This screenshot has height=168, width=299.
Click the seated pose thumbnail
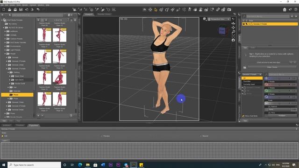[x=59, y=78]
